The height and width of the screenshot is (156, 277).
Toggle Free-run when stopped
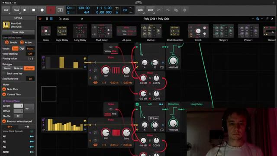(4, 121)
